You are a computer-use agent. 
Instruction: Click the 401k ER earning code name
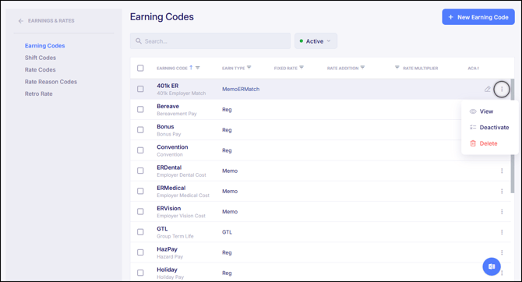tap(168, 86)
